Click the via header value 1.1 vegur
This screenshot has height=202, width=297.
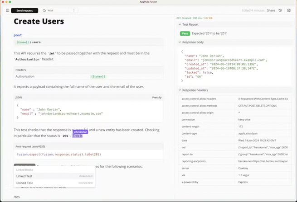pos(243,175)
